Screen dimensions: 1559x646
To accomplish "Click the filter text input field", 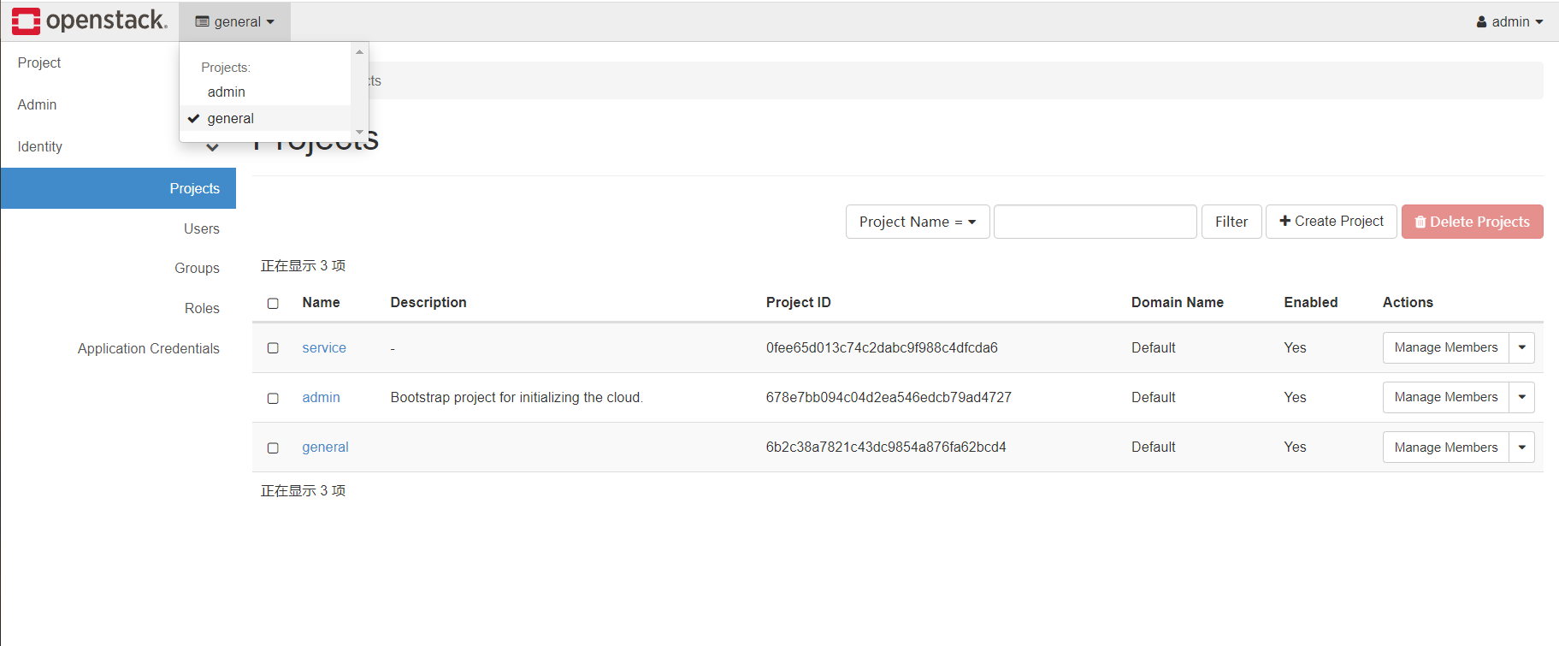I will (x=1095, y=222).
